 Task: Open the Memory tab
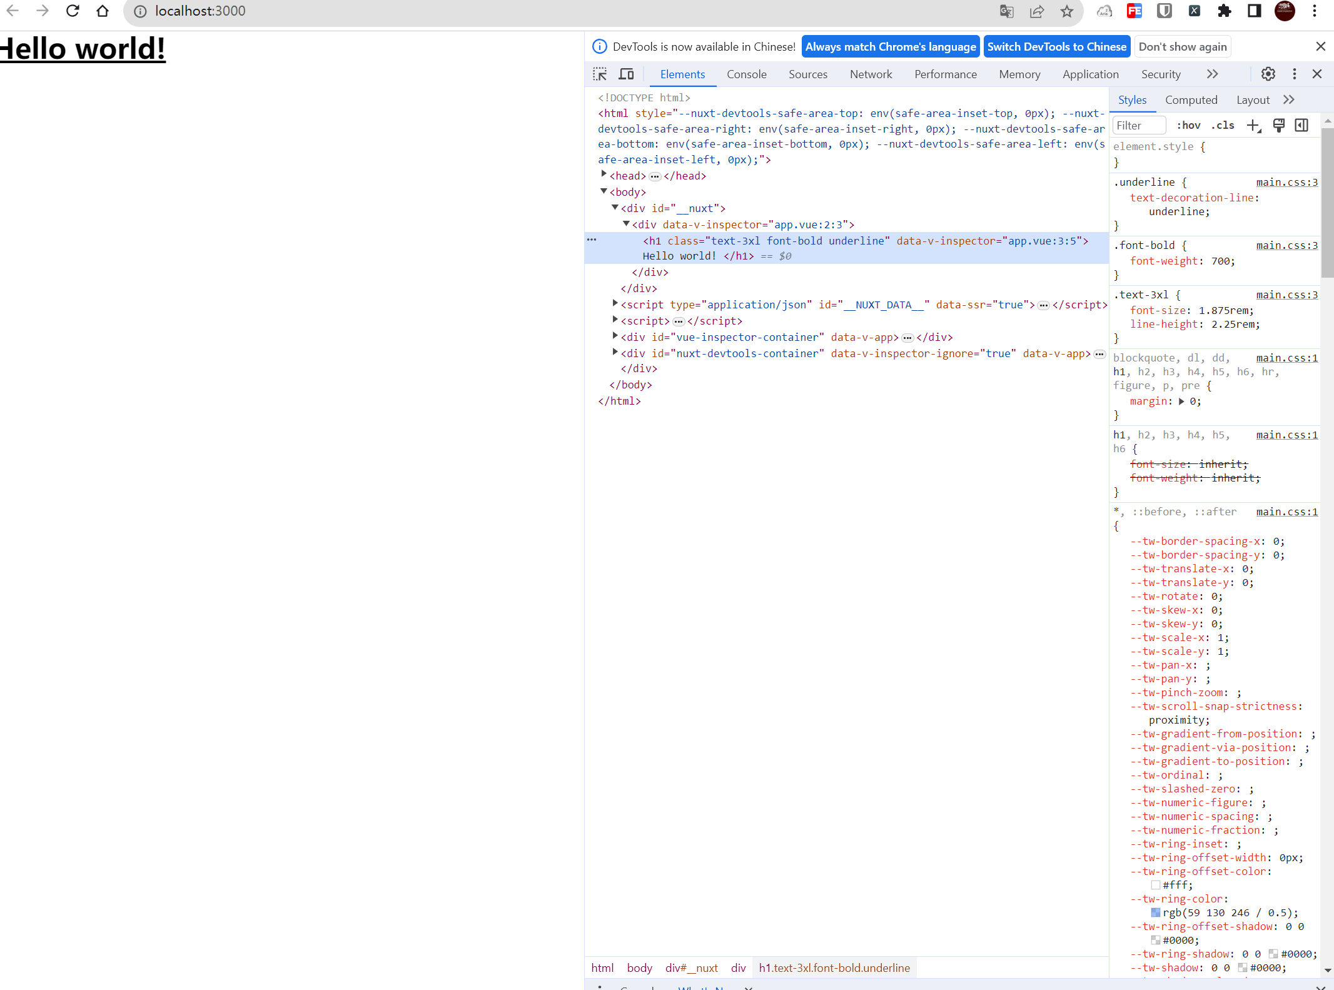pyautogui.click(x=1019, y=74)
